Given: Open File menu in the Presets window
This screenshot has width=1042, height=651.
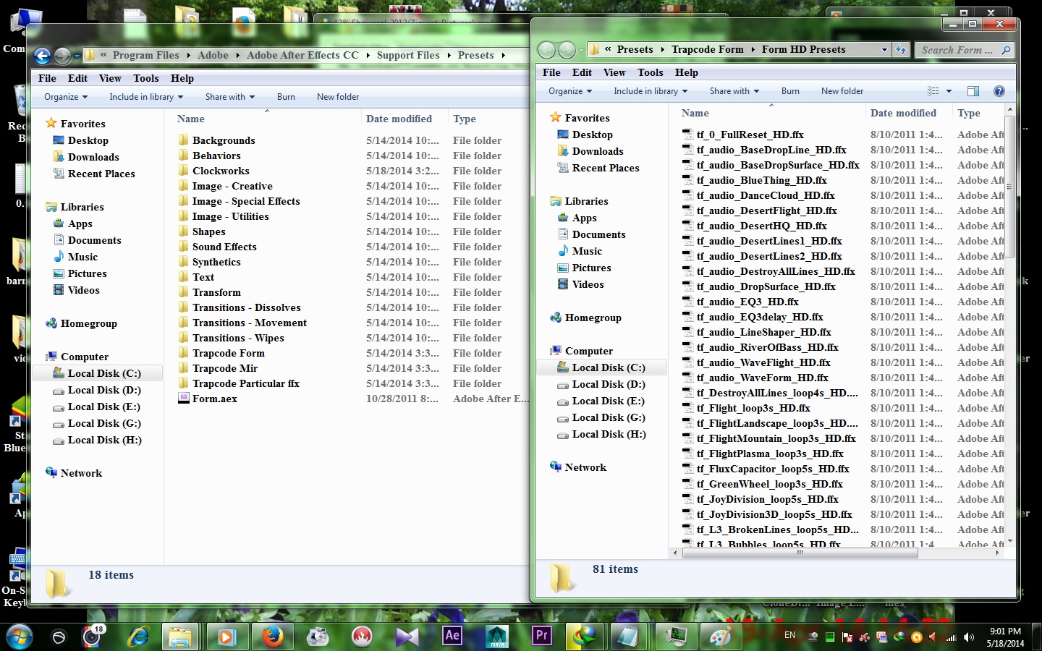Looking at the screenshot, I should point(47,78).
